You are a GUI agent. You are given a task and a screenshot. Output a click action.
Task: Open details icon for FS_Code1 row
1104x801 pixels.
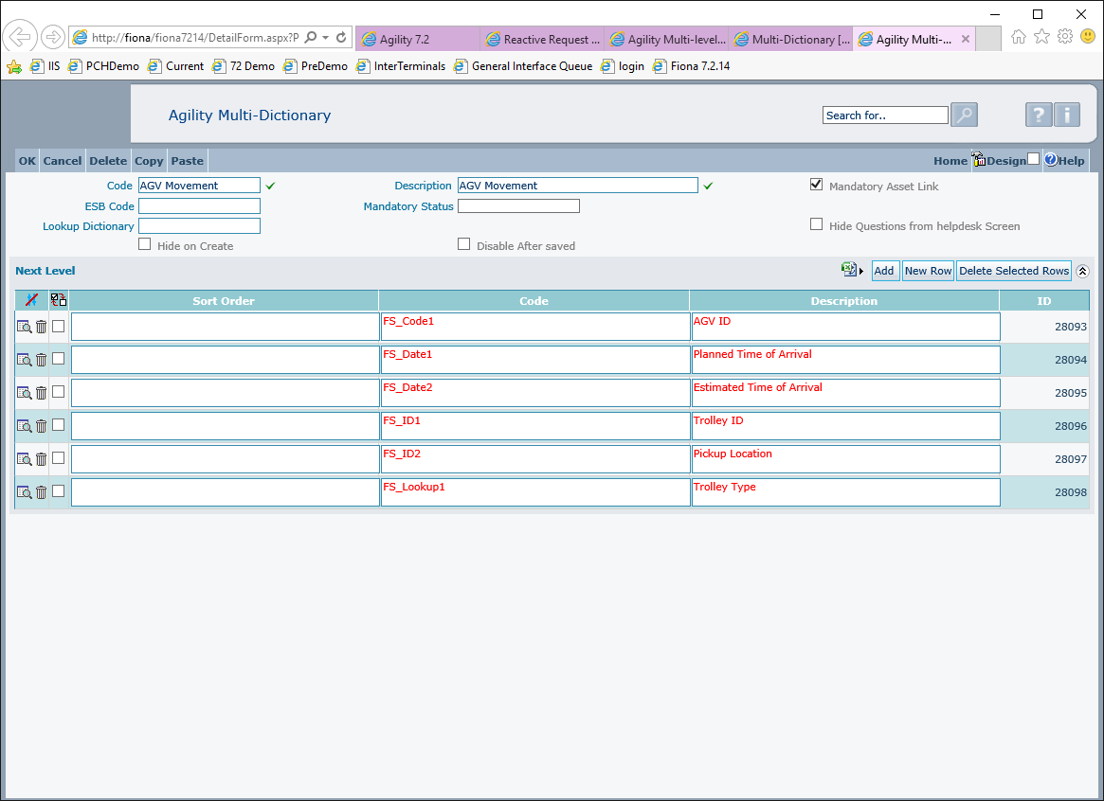click(24, 327)
